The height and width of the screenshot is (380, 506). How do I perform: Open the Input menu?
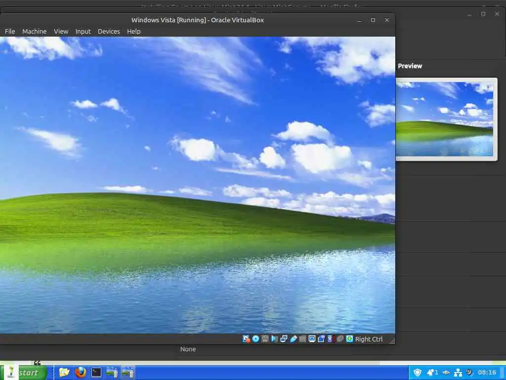click(x=83, y=31)
